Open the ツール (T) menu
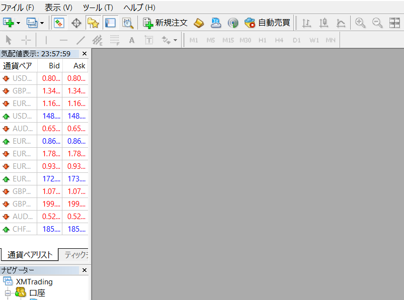The width and height of the screenshot is (404, 300). click(x=98, y=8)
